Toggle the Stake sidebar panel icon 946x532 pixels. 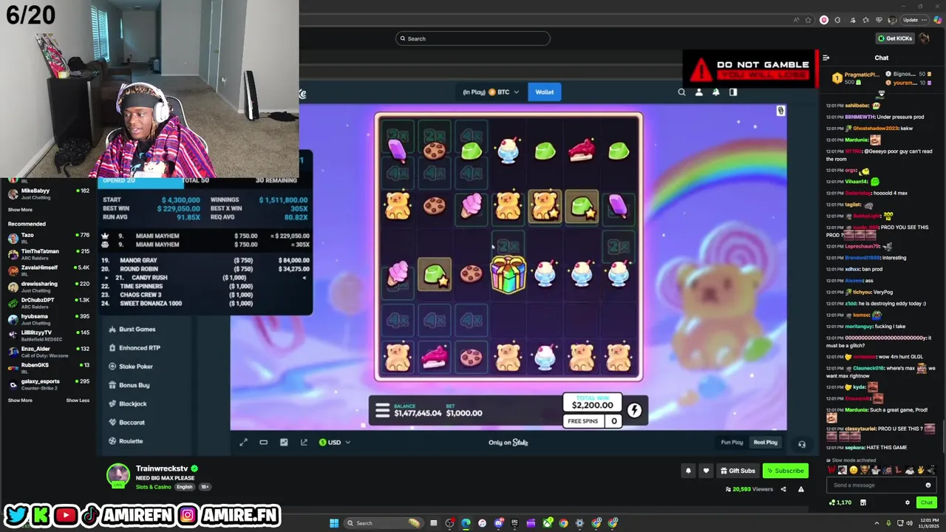pyautogui.click(x=733, y=92)
